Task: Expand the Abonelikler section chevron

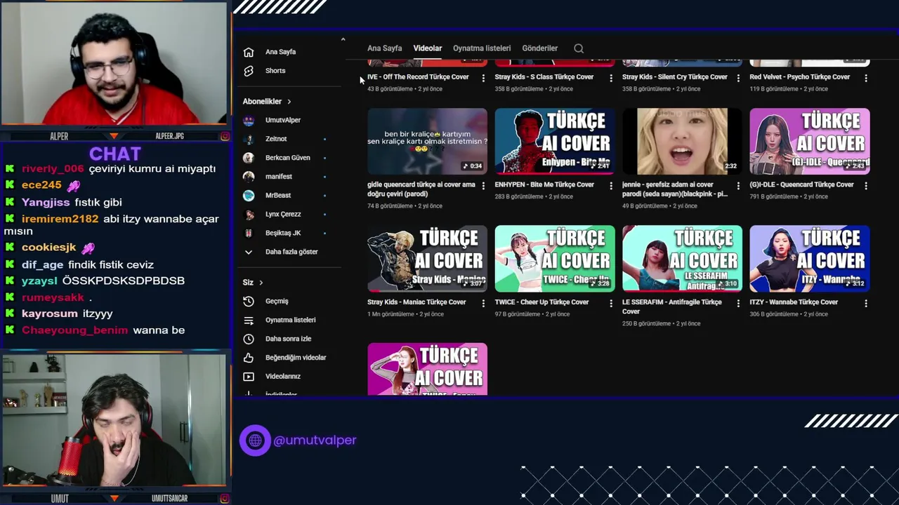Action: 289,102
